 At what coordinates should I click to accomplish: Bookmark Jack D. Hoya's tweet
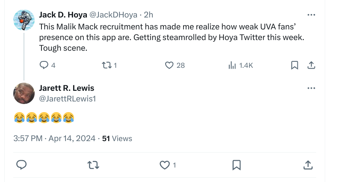point(294,65)
